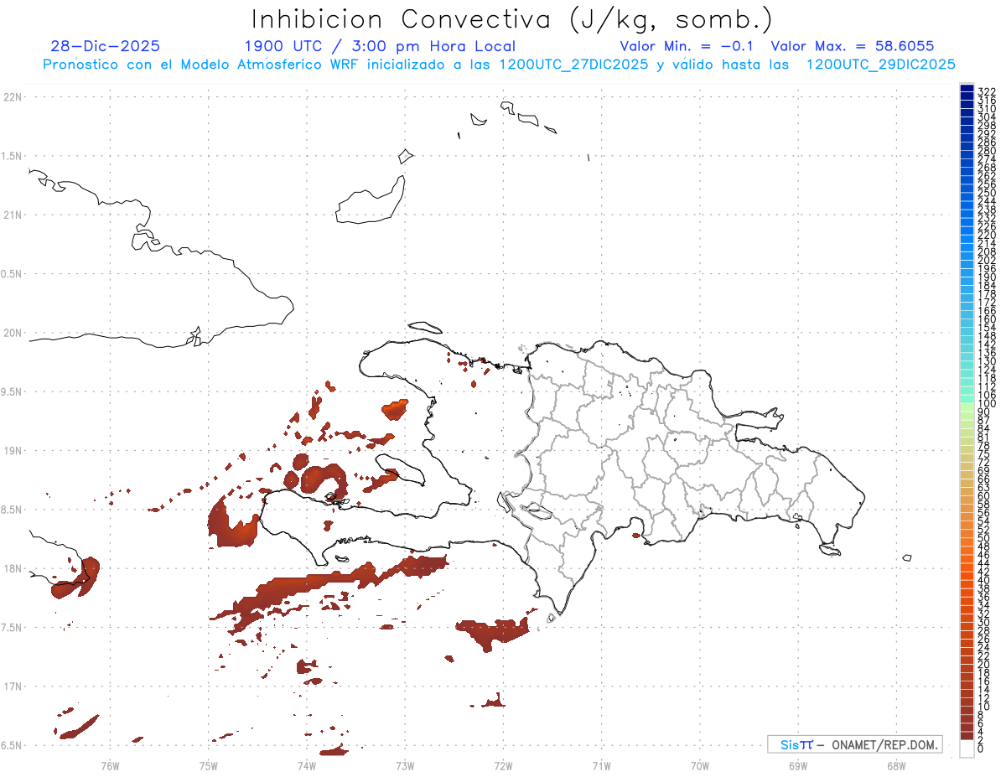Select the date text '28-Dic-2025'

[105, 46]
